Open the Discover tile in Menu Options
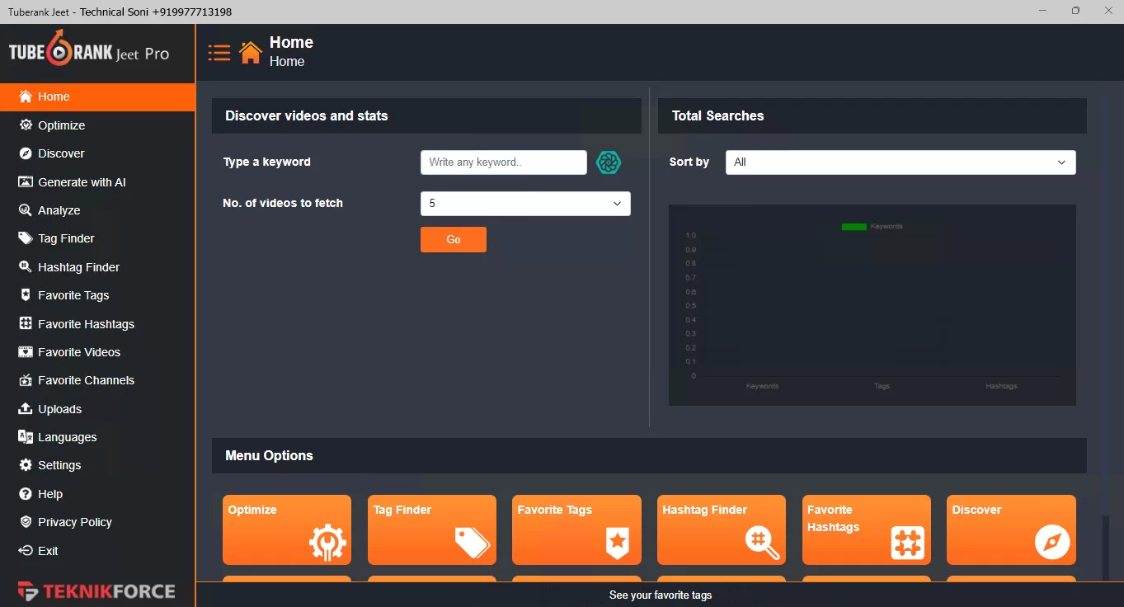Screen dimensions: 1124x607 [1011, 529]
